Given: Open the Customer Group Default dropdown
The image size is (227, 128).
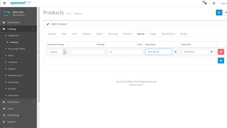Looking at the screenshot, I should point(56,52).
